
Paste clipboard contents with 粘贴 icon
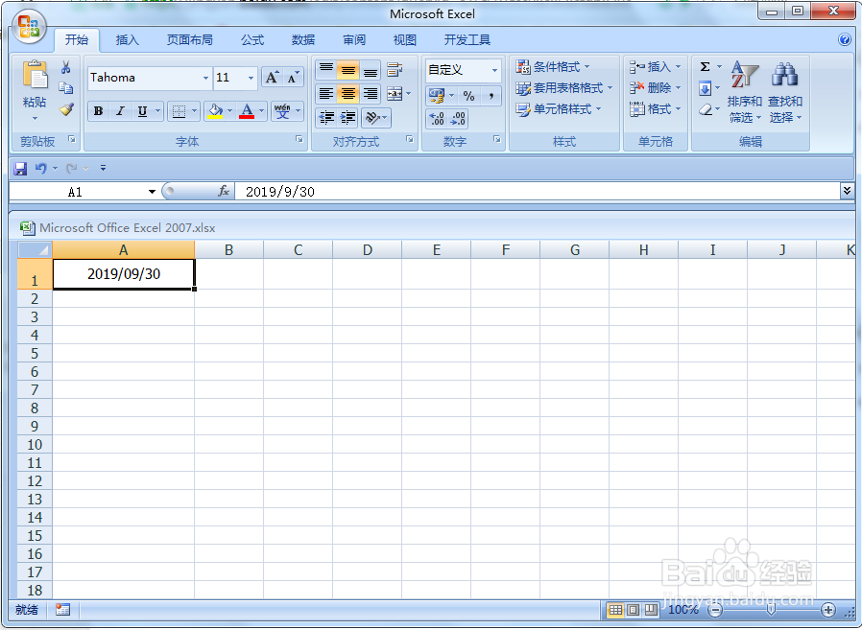[35, 75]
